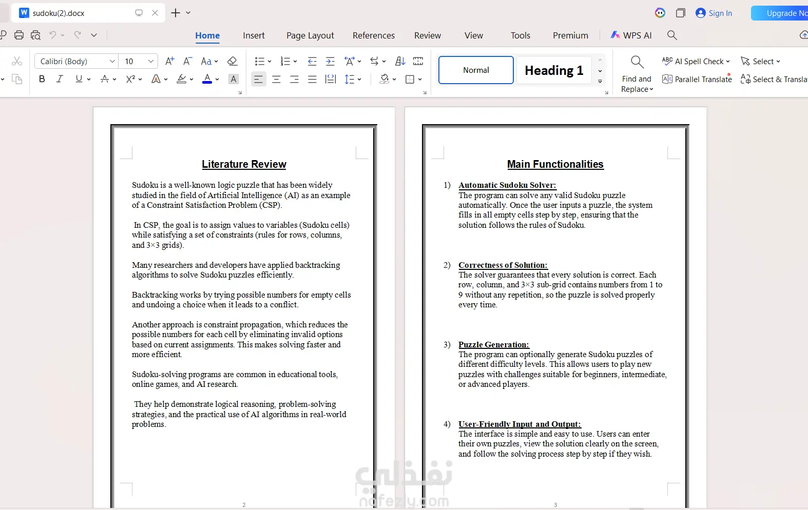
Task: Toggle Superscript formatting
Action: 130,79
